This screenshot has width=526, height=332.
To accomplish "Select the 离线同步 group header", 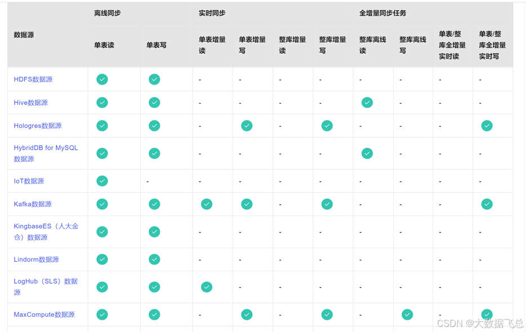I will [x=108, y=13].
